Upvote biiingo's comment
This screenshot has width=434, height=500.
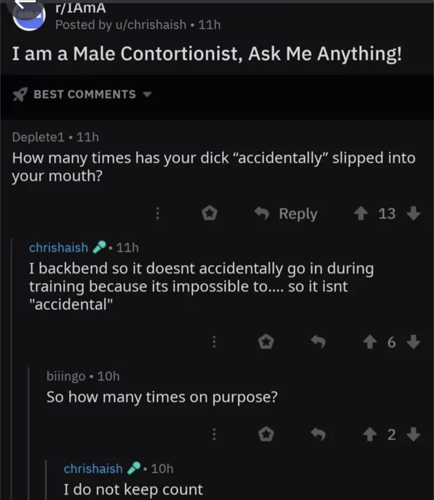[370, 435]
